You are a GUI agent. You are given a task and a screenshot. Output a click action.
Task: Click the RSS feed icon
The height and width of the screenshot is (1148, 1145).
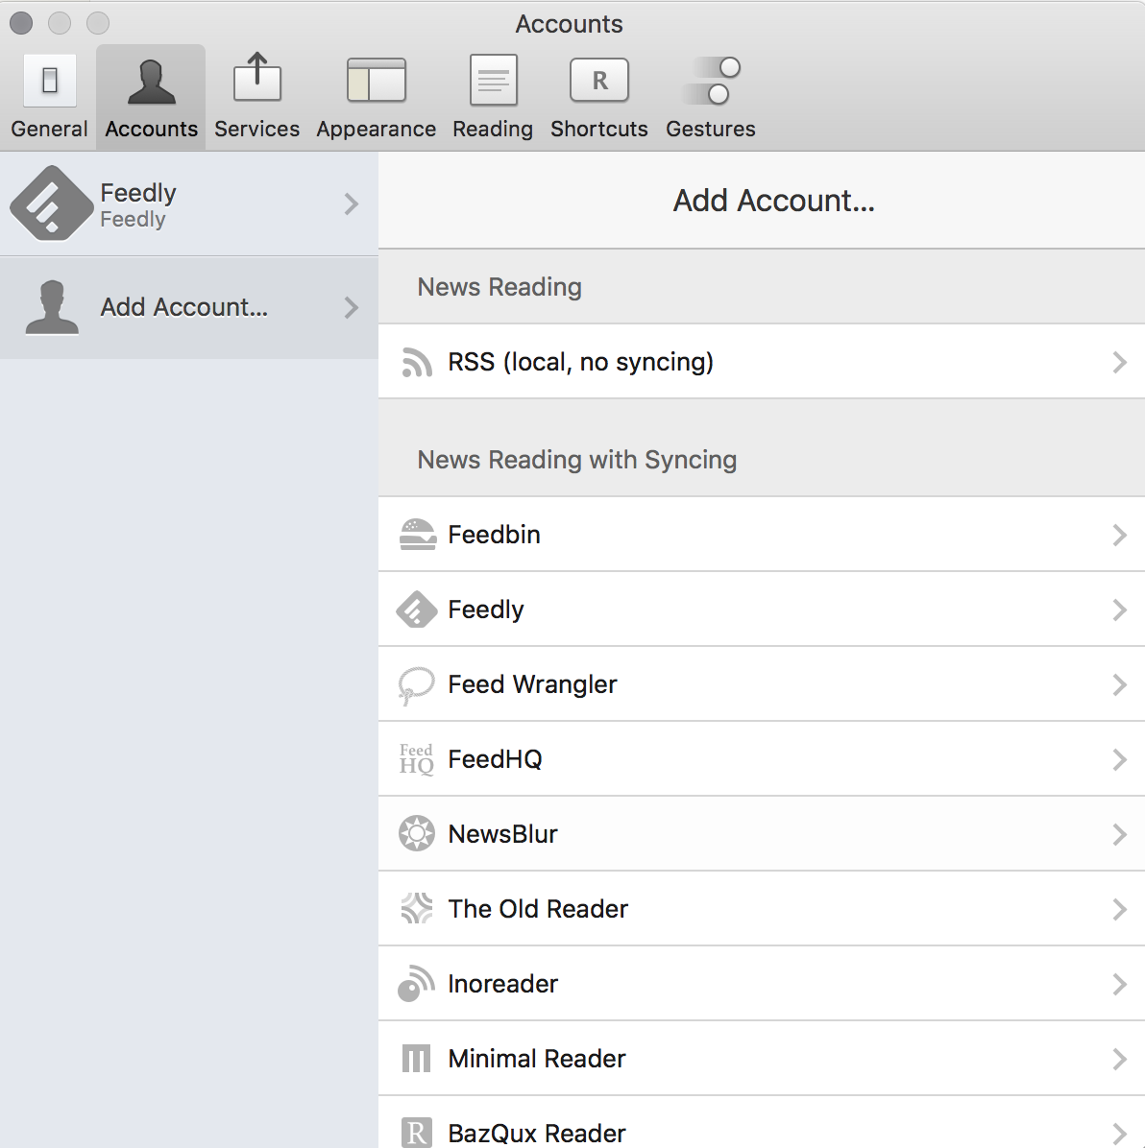pos(417,363)
